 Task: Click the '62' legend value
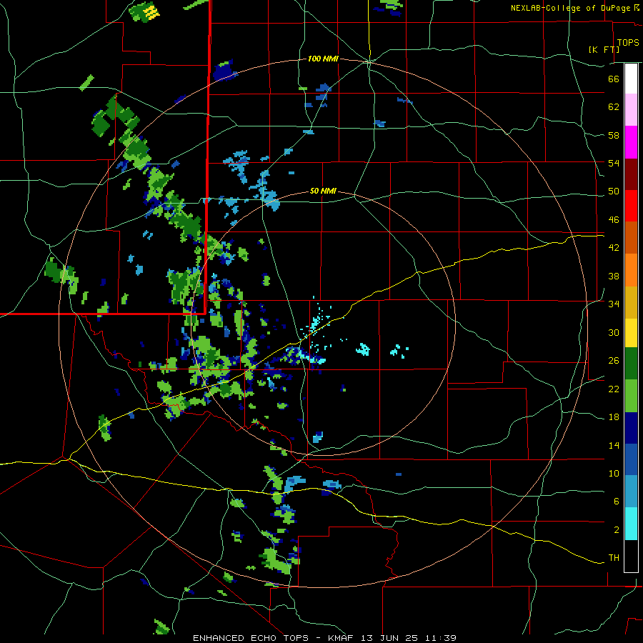click(614, 107)
